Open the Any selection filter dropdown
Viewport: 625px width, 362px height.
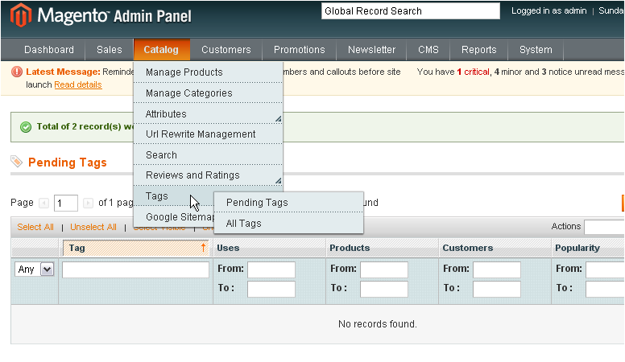point(35,269)
